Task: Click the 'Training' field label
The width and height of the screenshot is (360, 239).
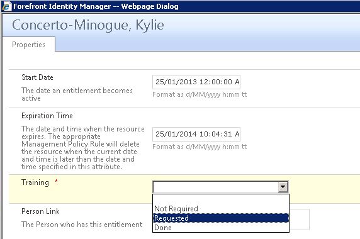Action: pyautogui.click(x=35, y=182)
